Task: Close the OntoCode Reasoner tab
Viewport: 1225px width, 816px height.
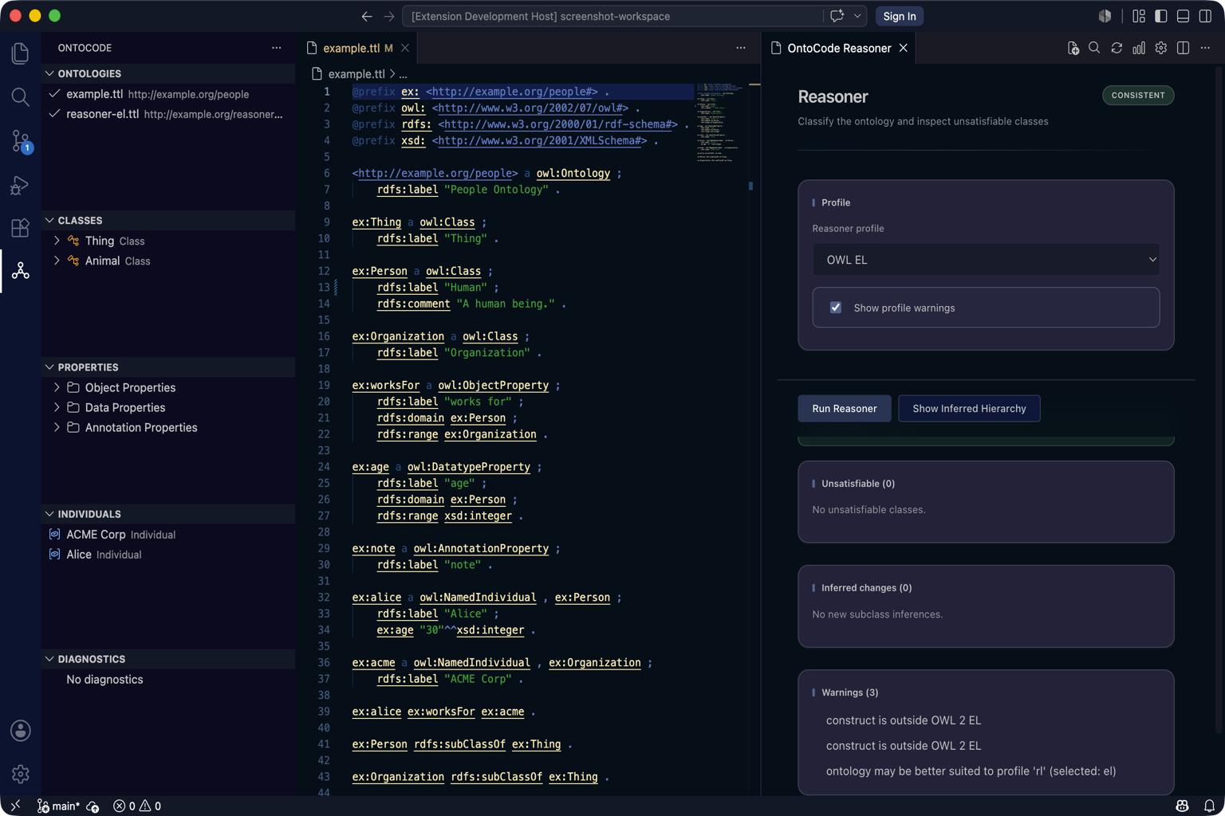Action: 904,49
